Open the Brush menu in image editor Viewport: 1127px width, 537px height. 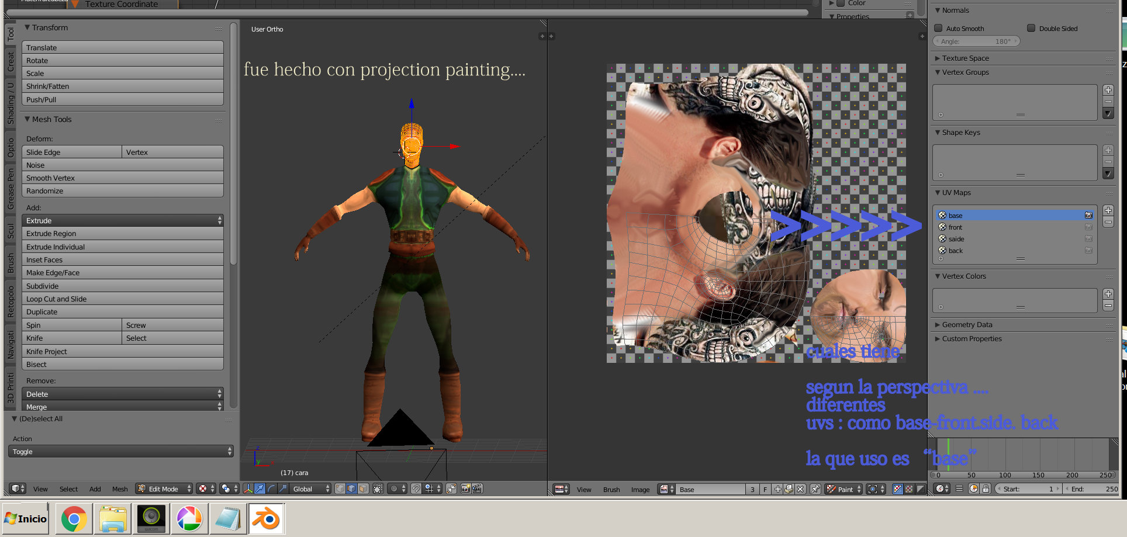coord(611,490)
